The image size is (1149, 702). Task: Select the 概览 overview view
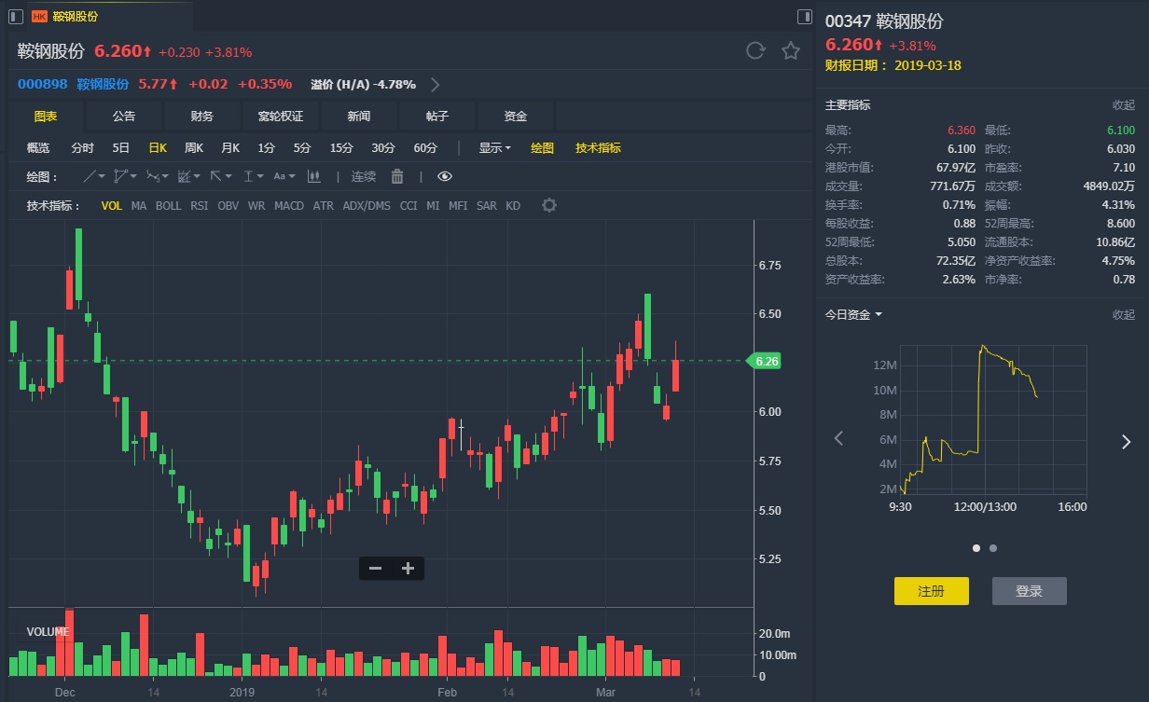(38, 147)
